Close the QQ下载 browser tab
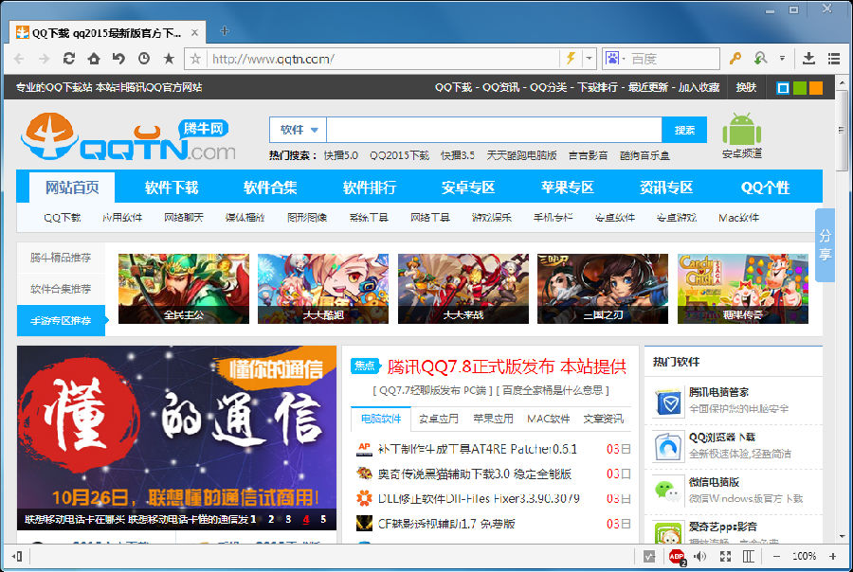853x572 pixels. point(194,32)
